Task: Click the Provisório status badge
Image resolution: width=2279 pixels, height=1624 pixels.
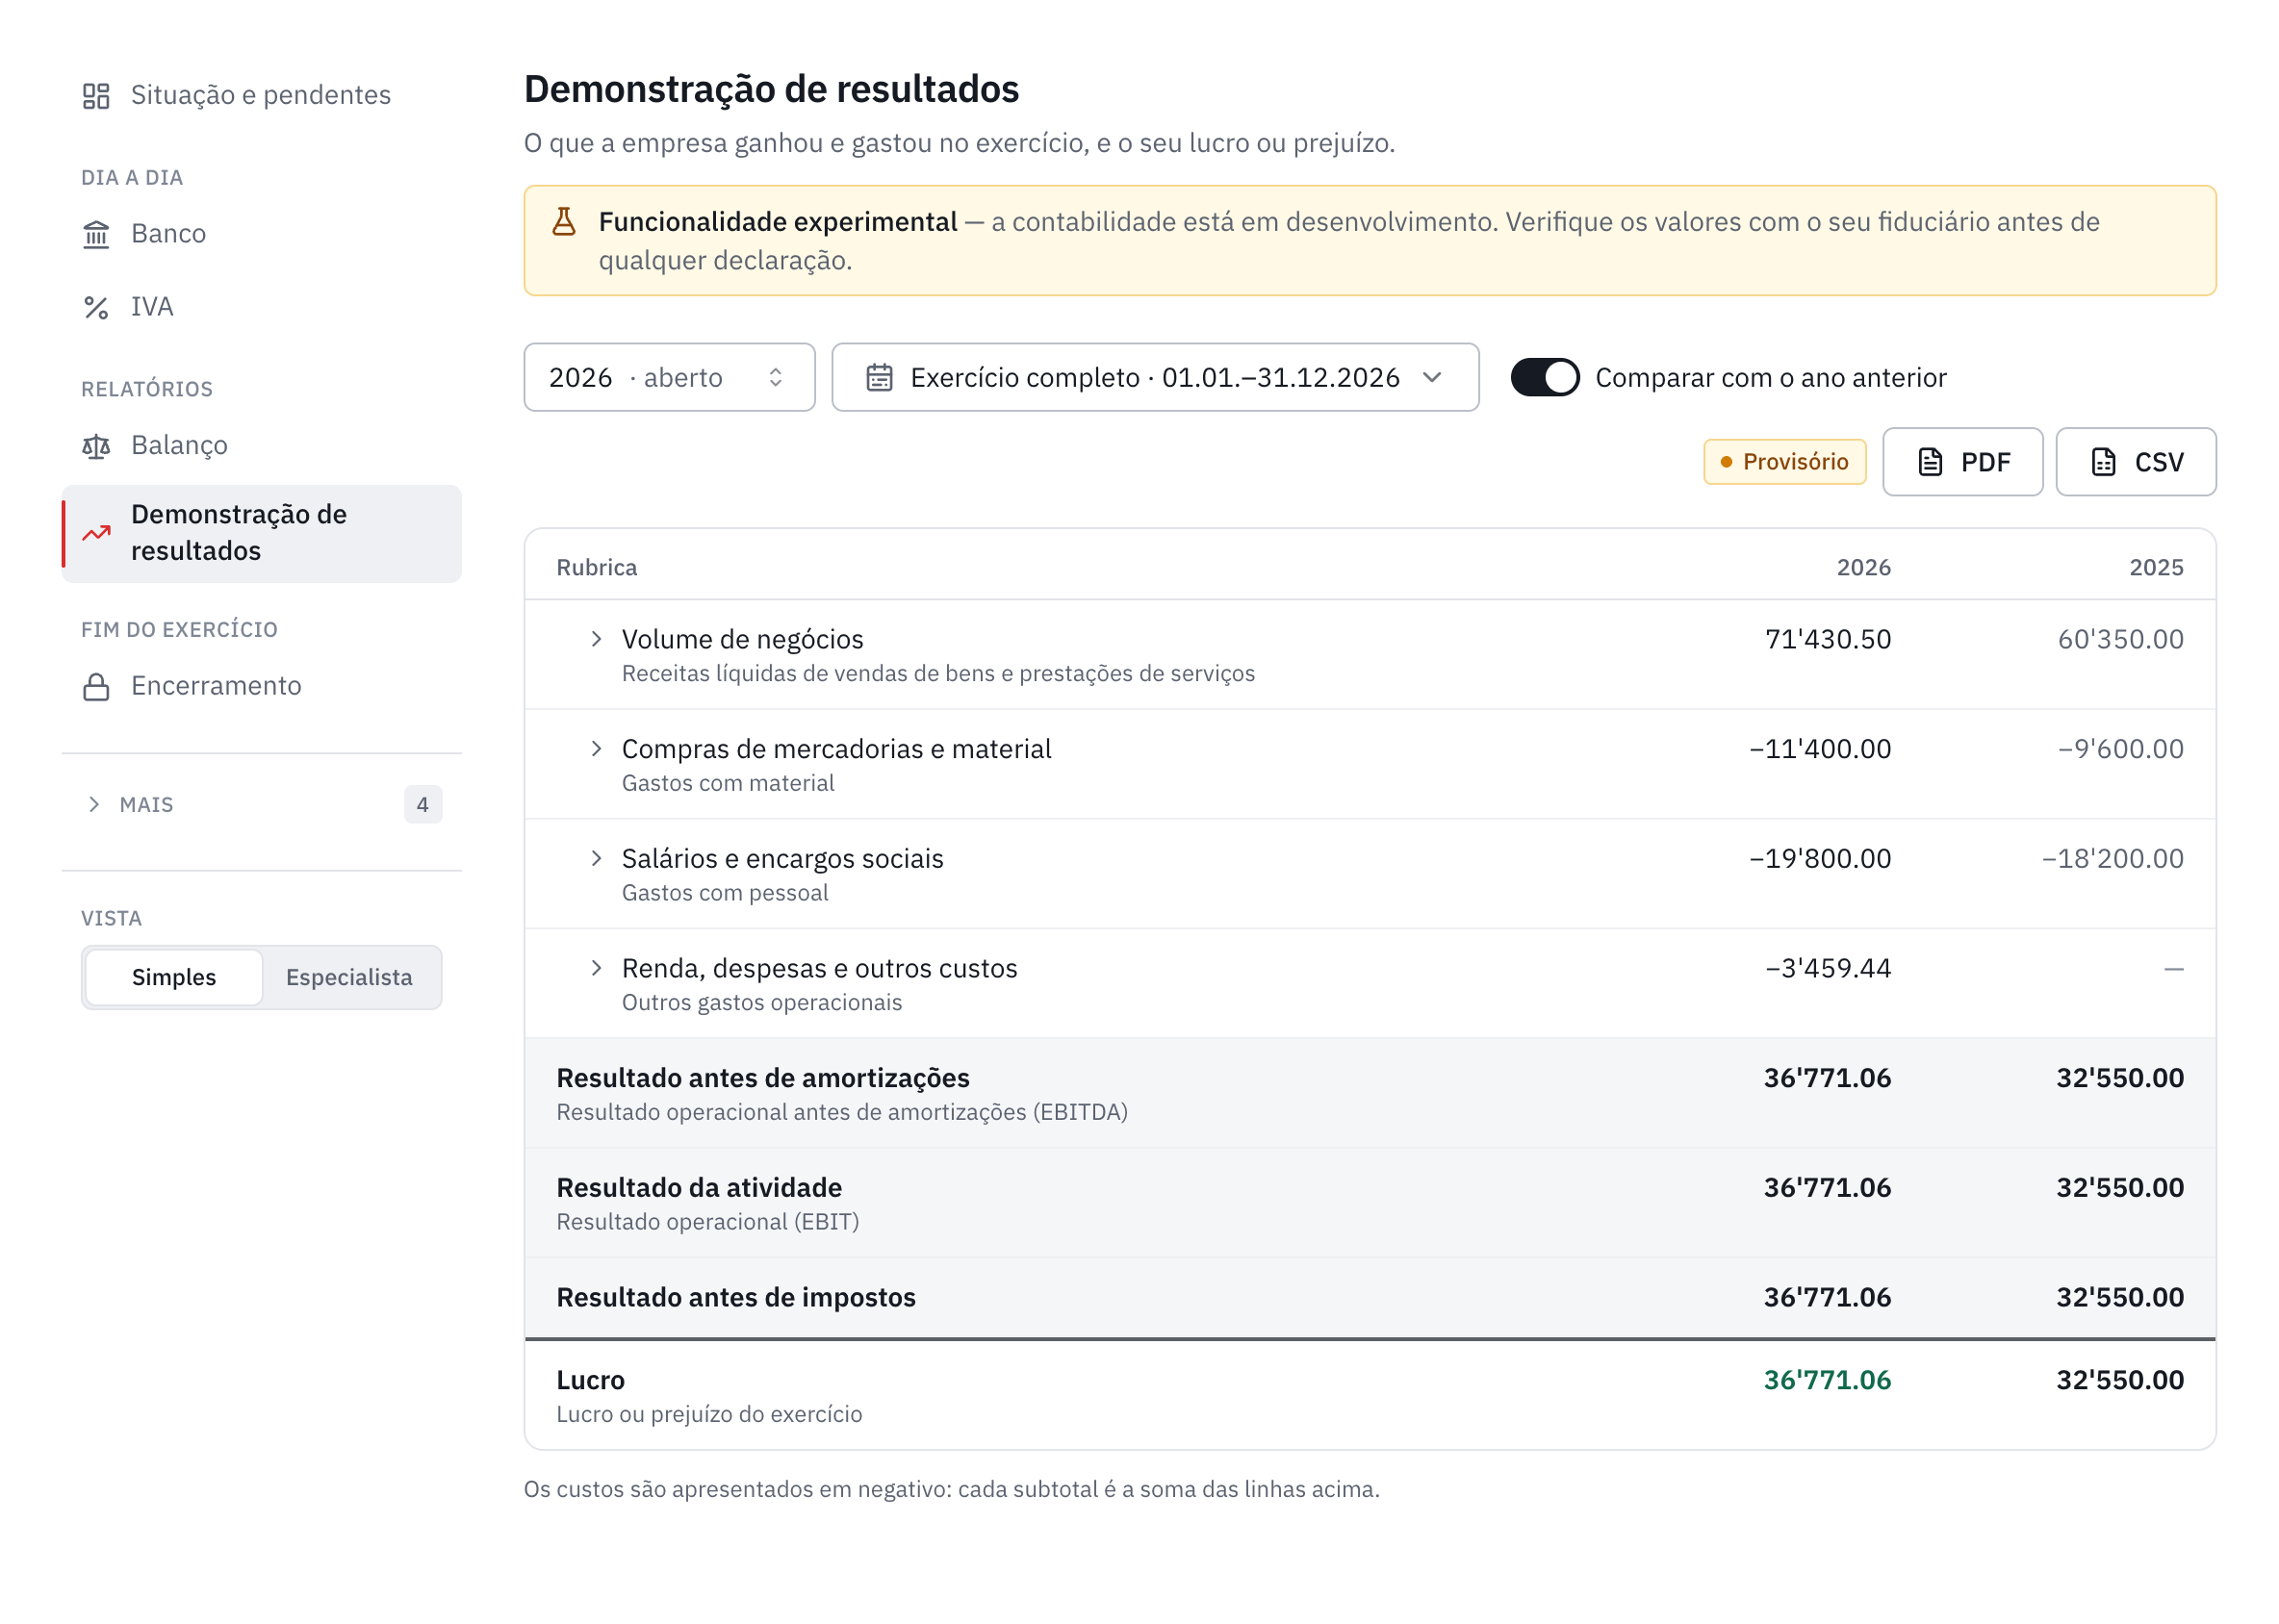Action: (1784, 462)
